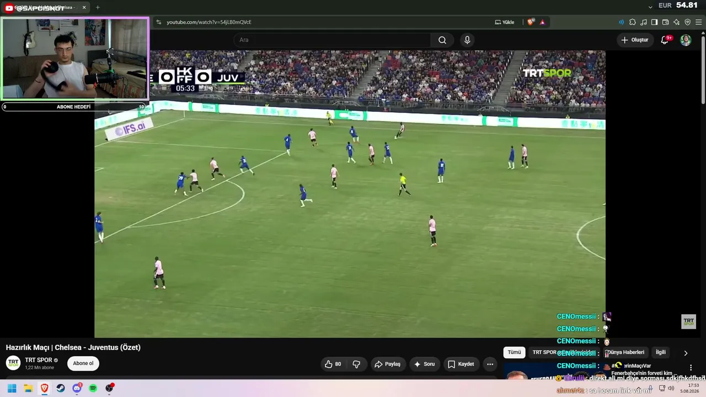Open Windows Start menu
This screenshot has width=706, height=397.
pyautogui.click(x=12, y=388)
